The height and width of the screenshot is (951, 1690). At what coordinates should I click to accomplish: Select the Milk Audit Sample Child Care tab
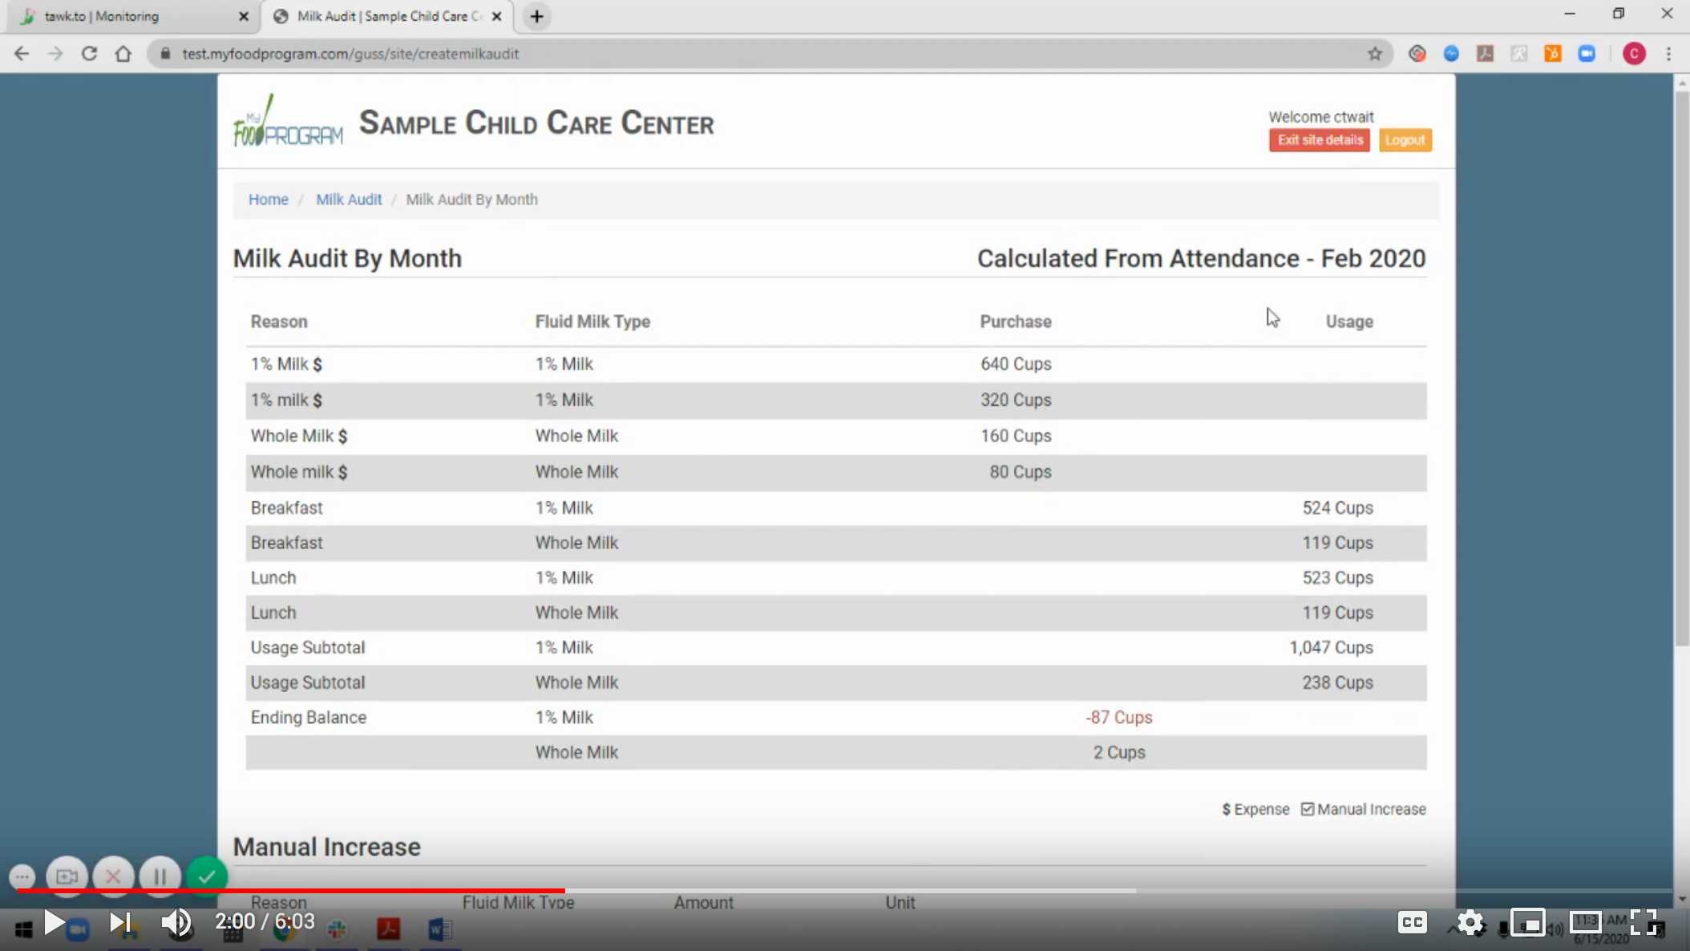389,16
